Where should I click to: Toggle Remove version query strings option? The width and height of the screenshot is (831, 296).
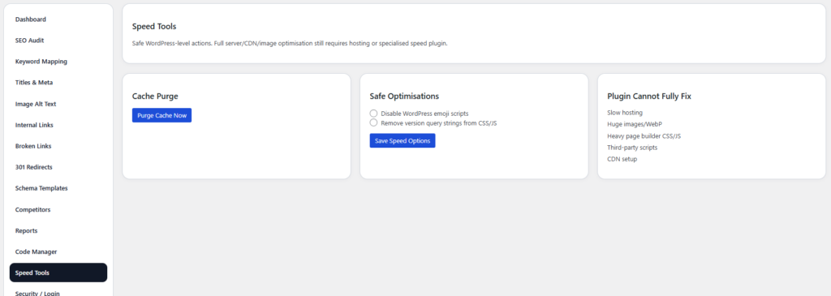[373, 122]
